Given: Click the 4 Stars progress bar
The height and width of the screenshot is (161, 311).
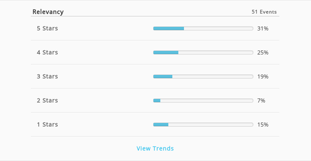Looking at the screenshot, I should click(x=203, y=52).
